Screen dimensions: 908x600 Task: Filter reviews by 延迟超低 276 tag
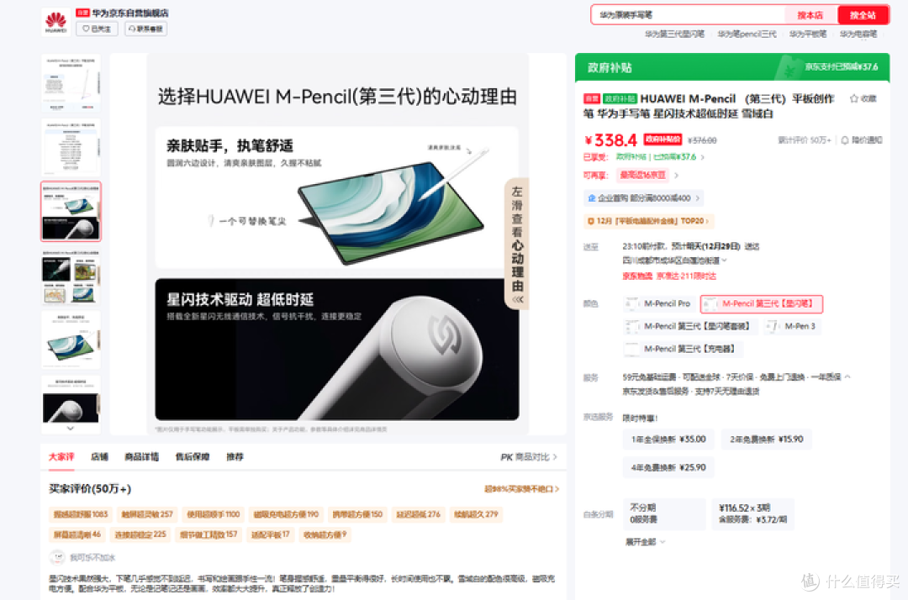coord(418,514)
